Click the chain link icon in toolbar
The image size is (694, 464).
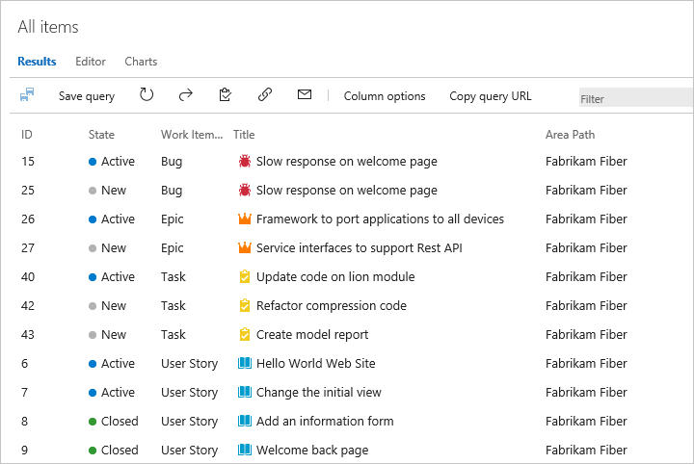pyautogui.click(x=265, y=95)
